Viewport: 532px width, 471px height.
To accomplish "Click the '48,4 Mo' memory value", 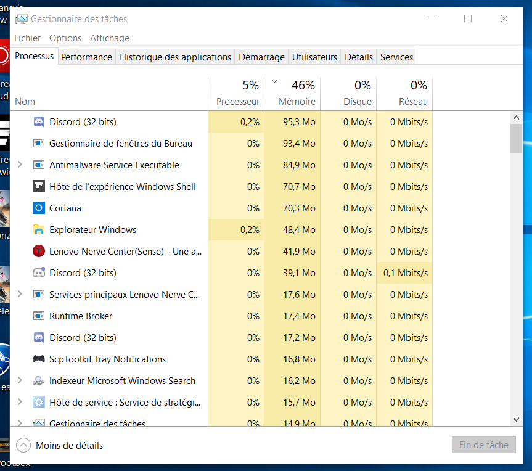I will tap(299, 230).
